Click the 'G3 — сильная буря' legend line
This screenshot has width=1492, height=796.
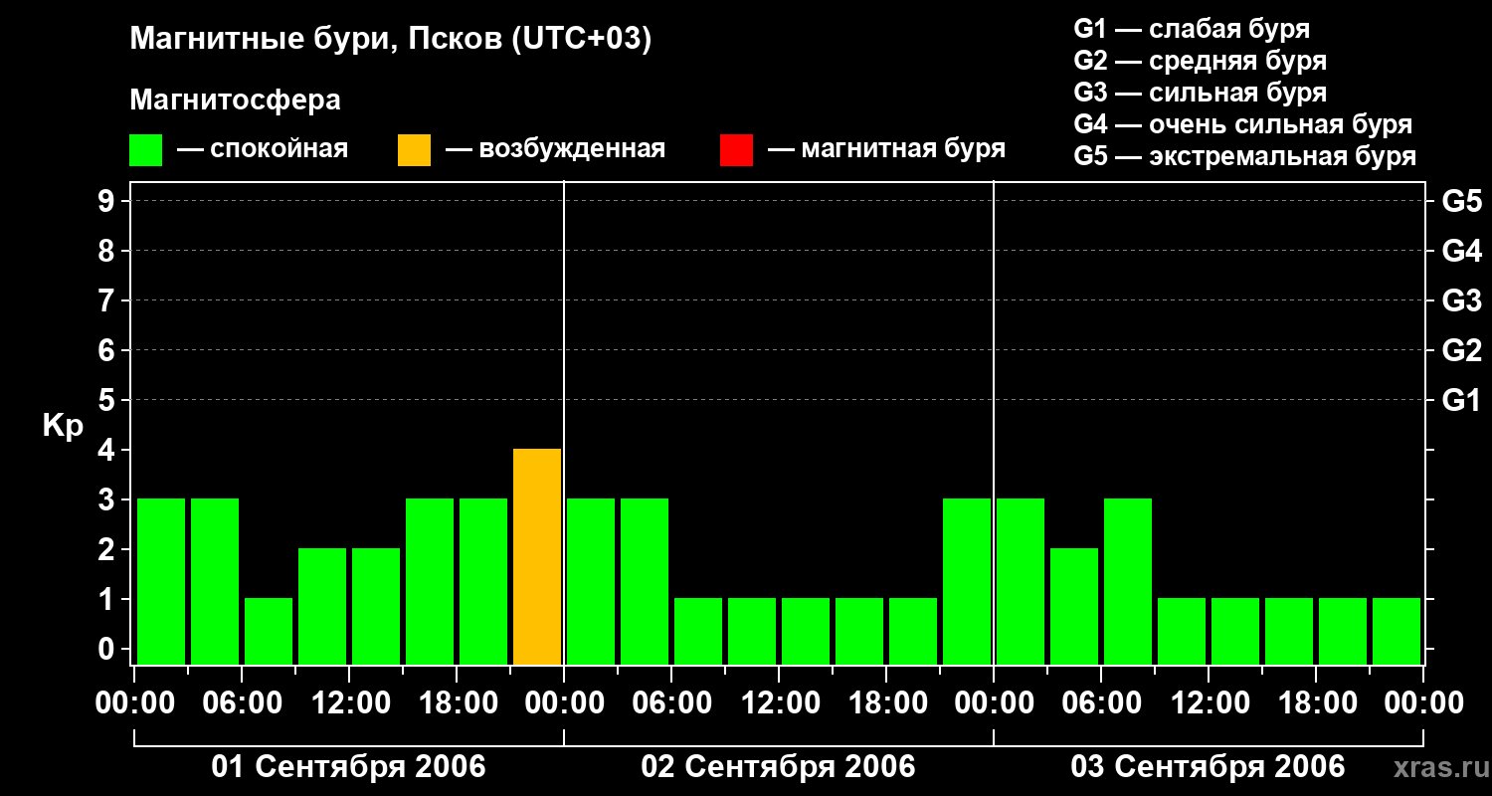(x=1200, y=93)
